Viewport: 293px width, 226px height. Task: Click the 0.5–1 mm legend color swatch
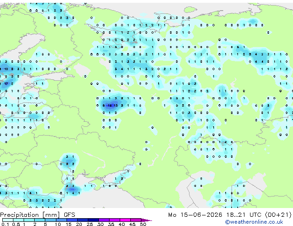(18, 220)
